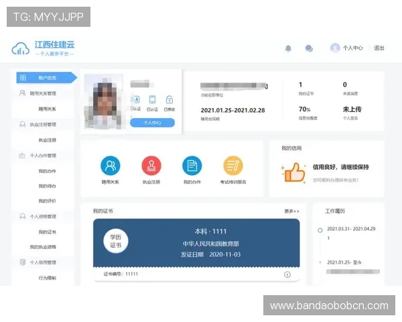The width and height of the screenshot is (402, 322).
Task: Click the shield icon beside 个人信用管理
Action: click(x=23, y=262)
